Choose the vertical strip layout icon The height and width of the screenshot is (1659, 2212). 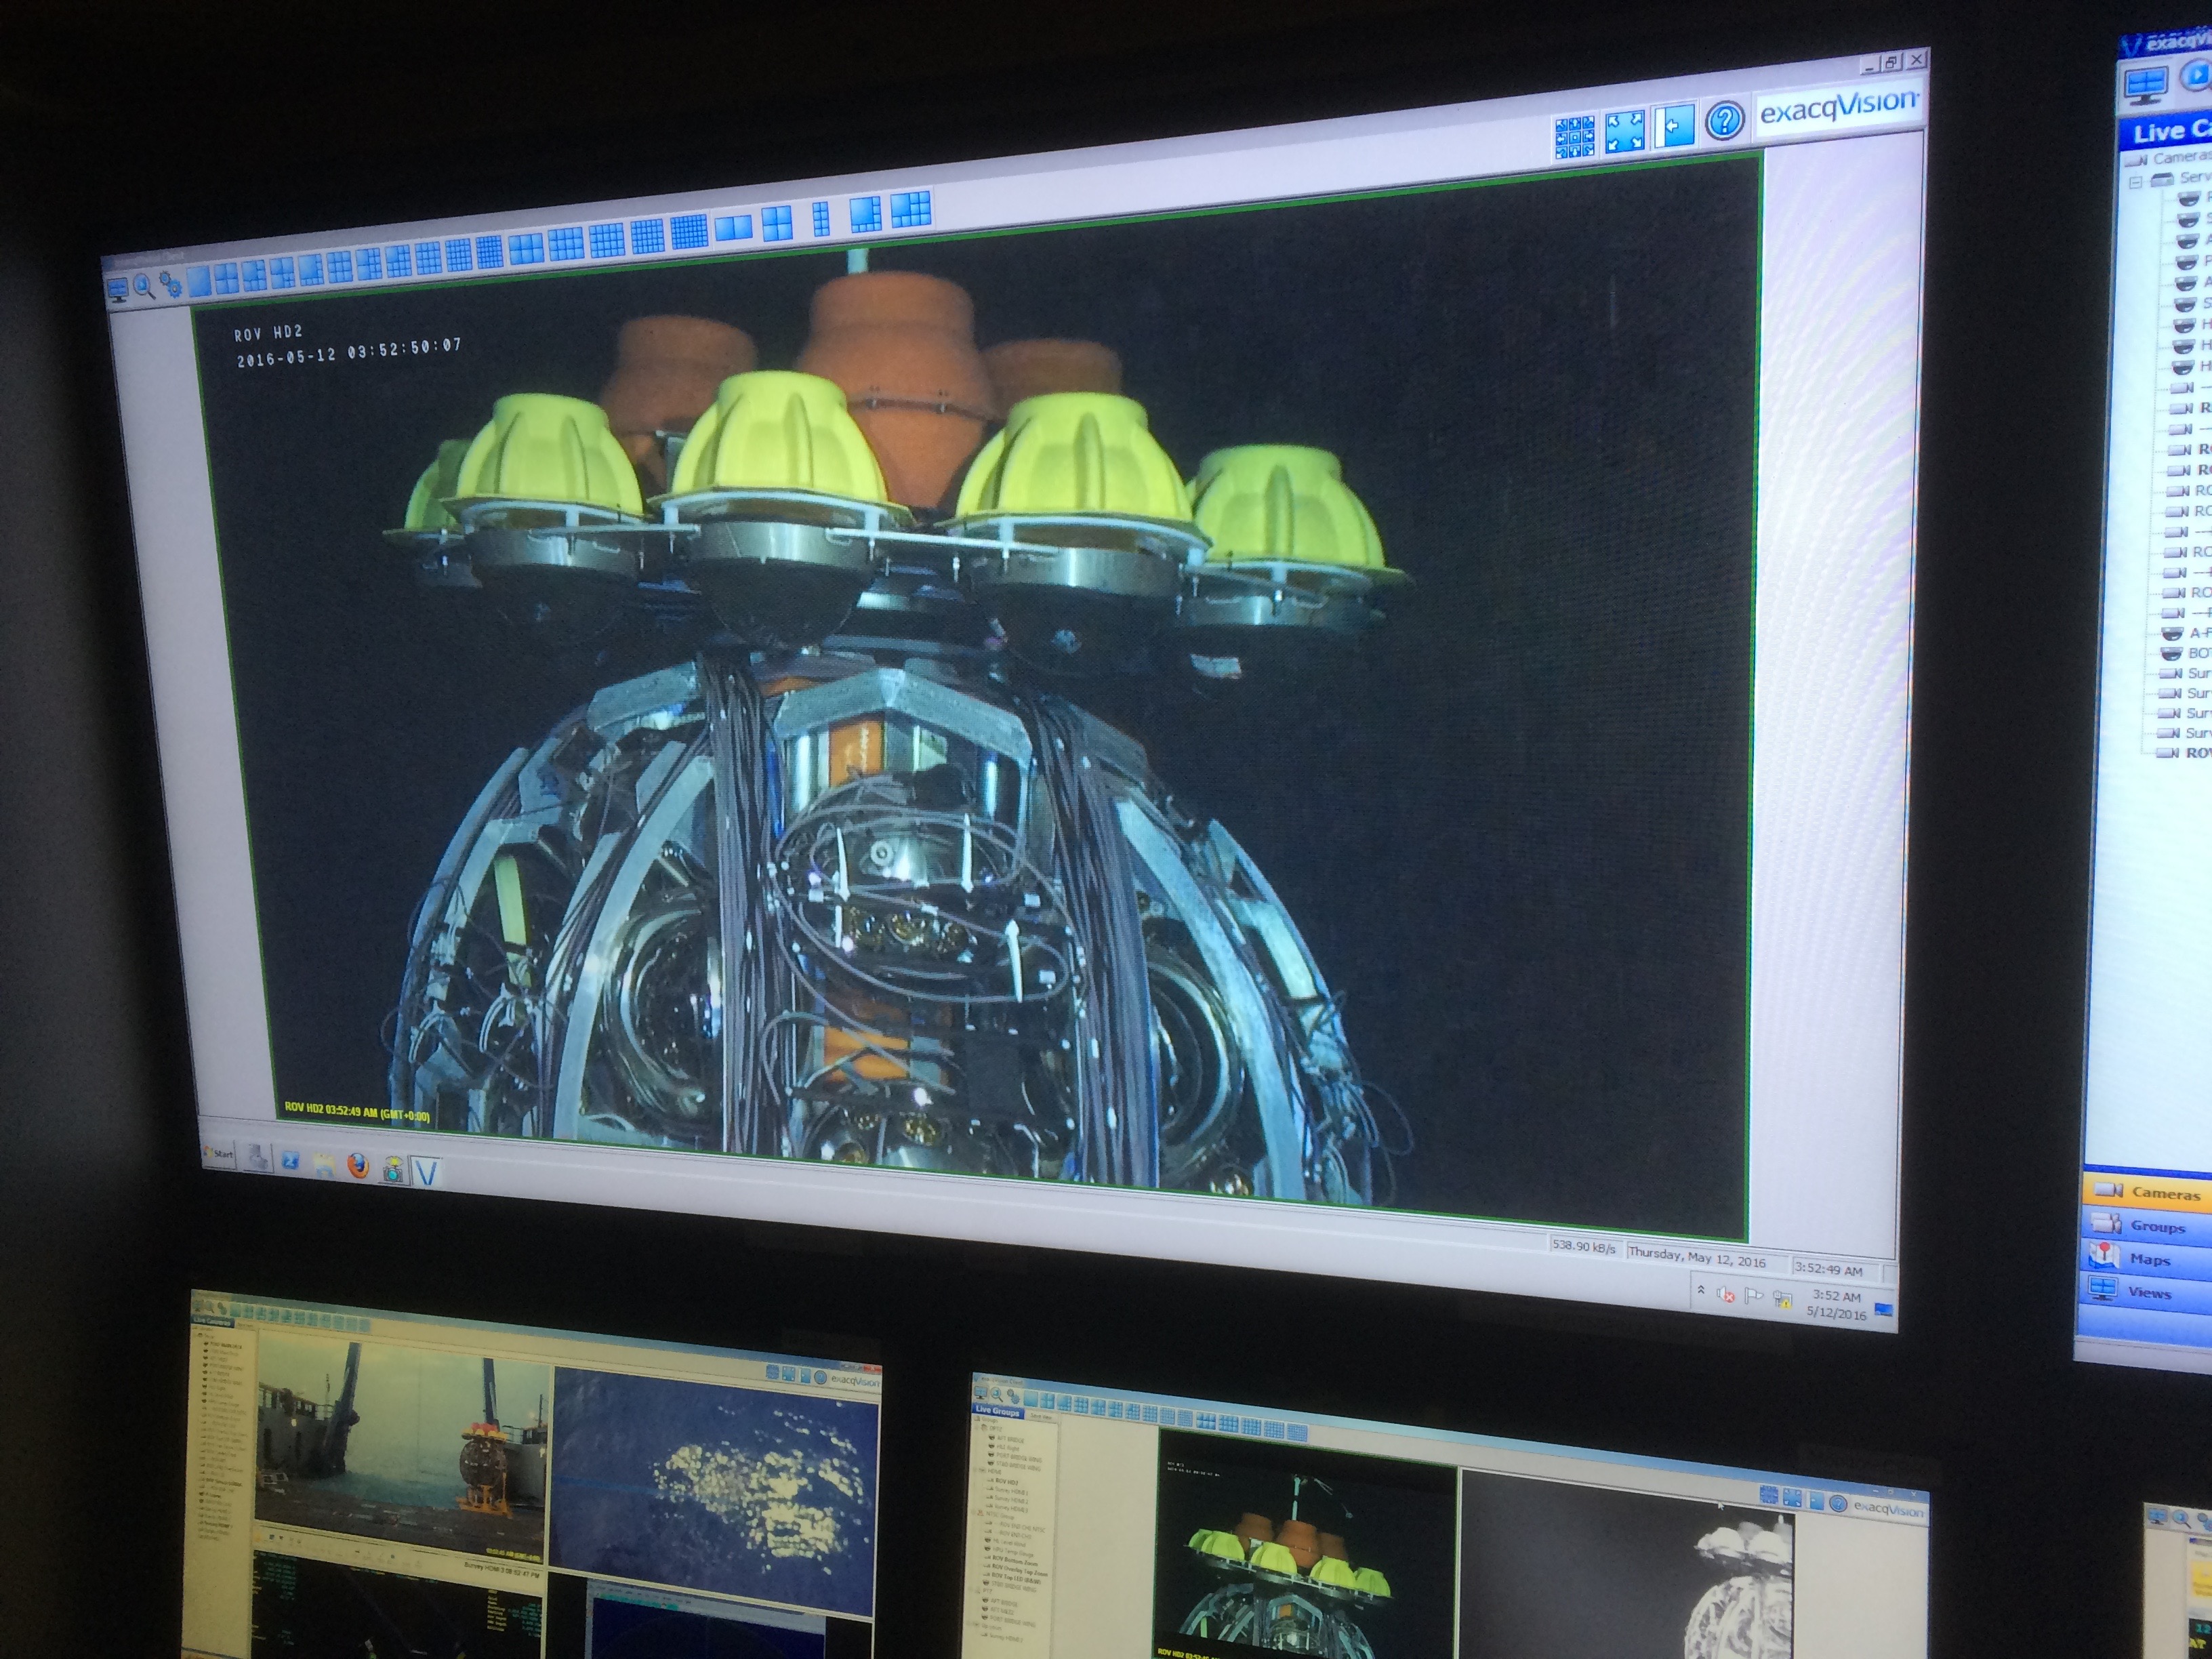point(821,218)
